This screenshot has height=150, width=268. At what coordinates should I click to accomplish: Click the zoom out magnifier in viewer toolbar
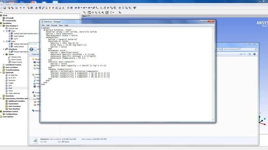(99, 12)
